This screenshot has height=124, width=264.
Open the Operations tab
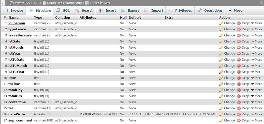pos(210,11)
